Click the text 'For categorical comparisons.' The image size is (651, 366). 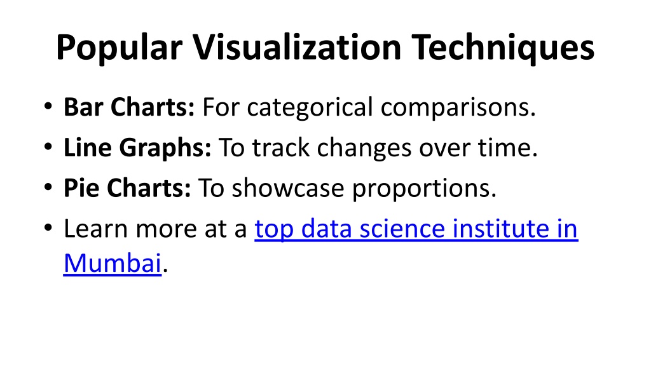(x=369, y=108)
